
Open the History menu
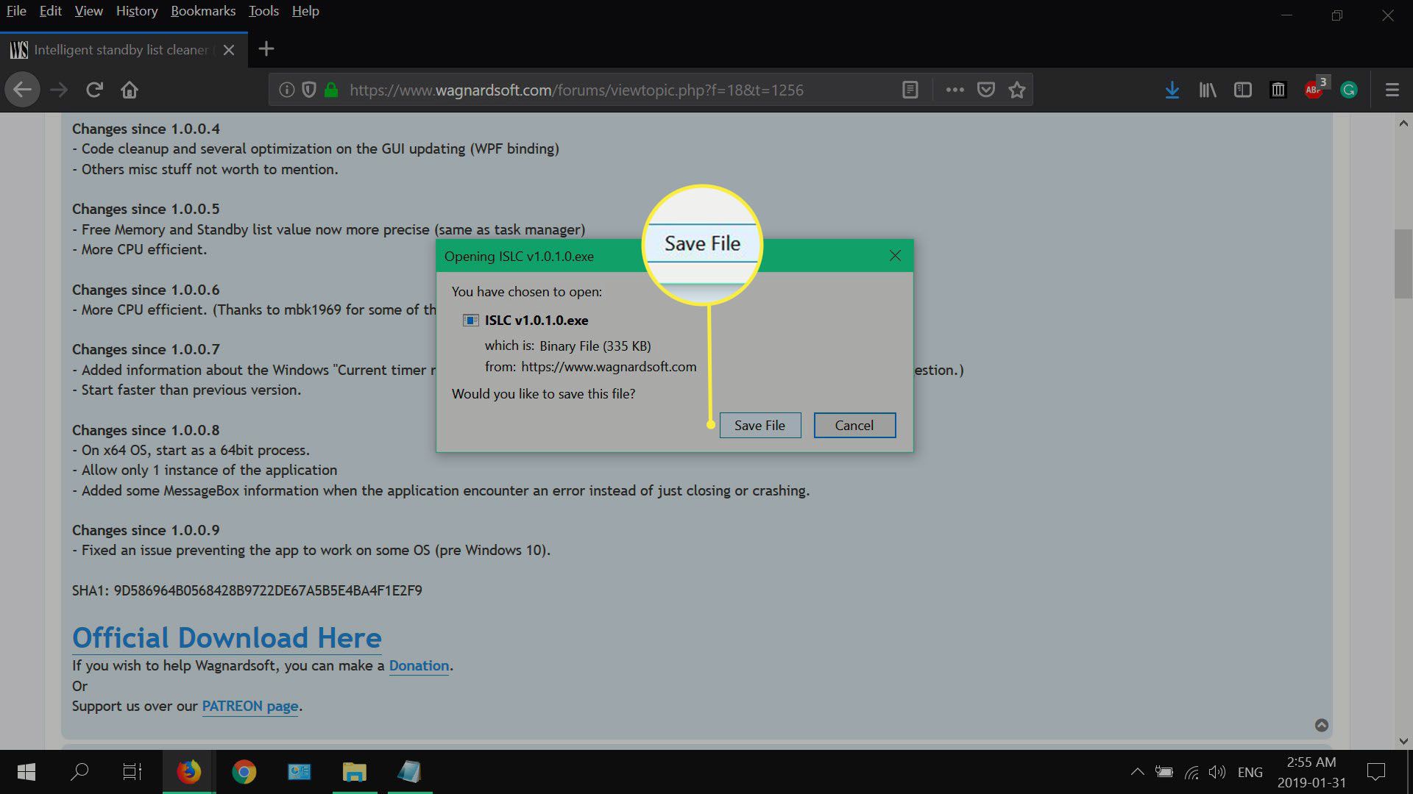click(137, 11)
